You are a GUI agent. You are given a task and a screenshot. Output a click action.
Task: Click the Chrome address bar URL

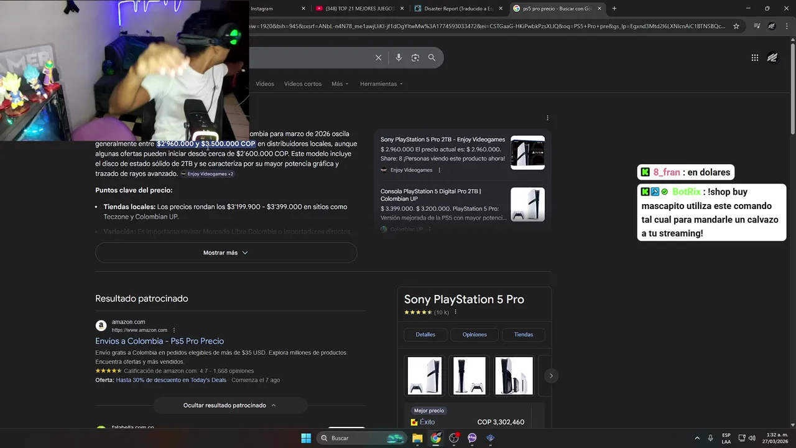pyautogui.click(x=486, y=26)
